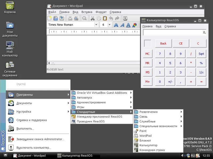This screenshot has width=213, height=159.
Task: Expand the font size dropdown showing 6
Action: tap(109, 25)
